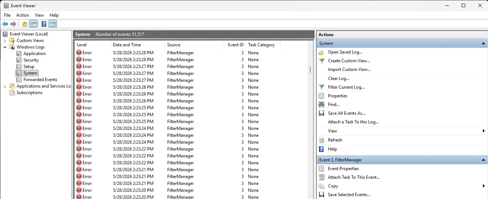The height and width of the screenshot is (199, 488).
Task: Click Open Saved Log action text
Action: (345, 52)
